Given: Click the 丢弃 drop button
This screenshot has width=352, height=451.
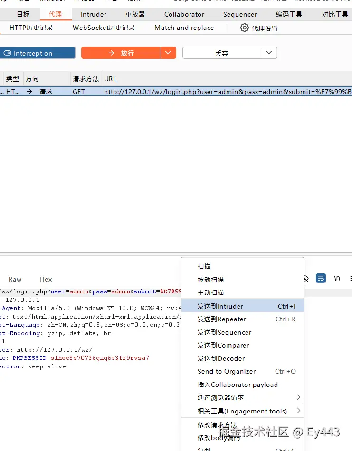Looking at the screenshot, I should (222, 53).
